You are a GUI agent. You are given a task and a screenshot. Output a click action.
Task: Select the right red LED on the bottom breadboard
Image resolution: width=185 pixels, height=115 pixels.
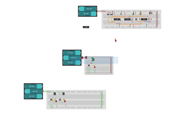pos(65,101)
